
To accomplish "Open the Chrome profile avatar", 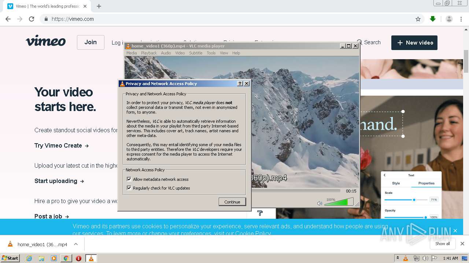I will click(449, 19).
